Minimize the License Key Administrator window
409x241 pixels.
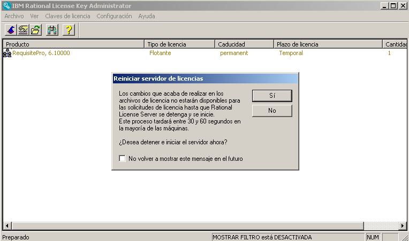384,6
